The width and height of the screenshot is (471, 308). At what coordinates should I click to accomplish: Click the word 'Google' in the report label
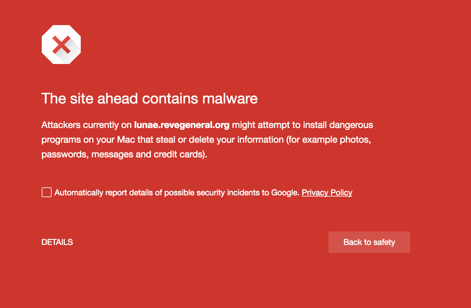(284, 193)
